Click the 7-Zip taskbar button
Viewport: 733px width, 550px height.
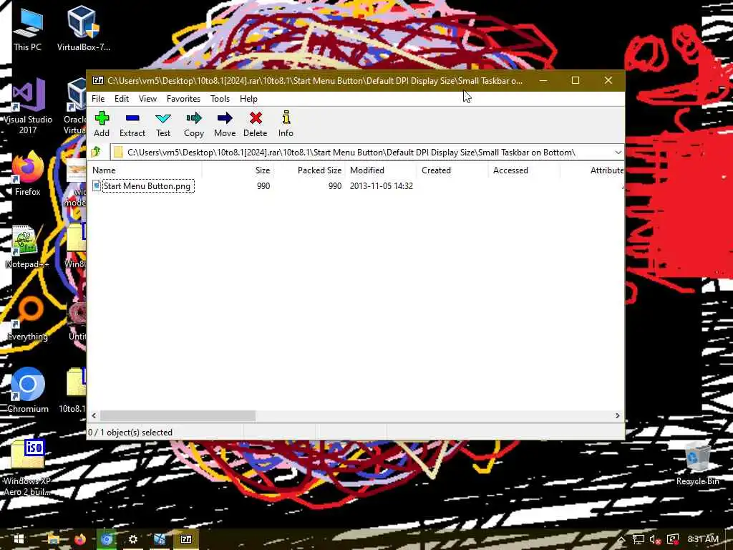point(186,539)
